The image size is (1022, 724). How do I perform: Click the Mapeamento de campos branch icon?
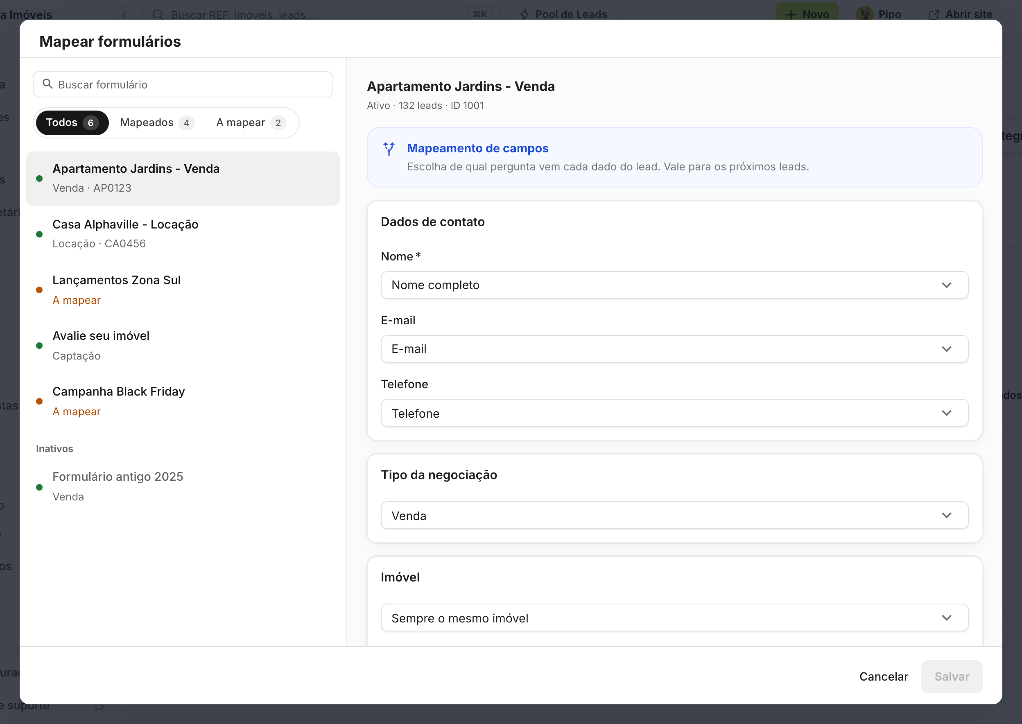pyautogui.click(x=389, y=149)
